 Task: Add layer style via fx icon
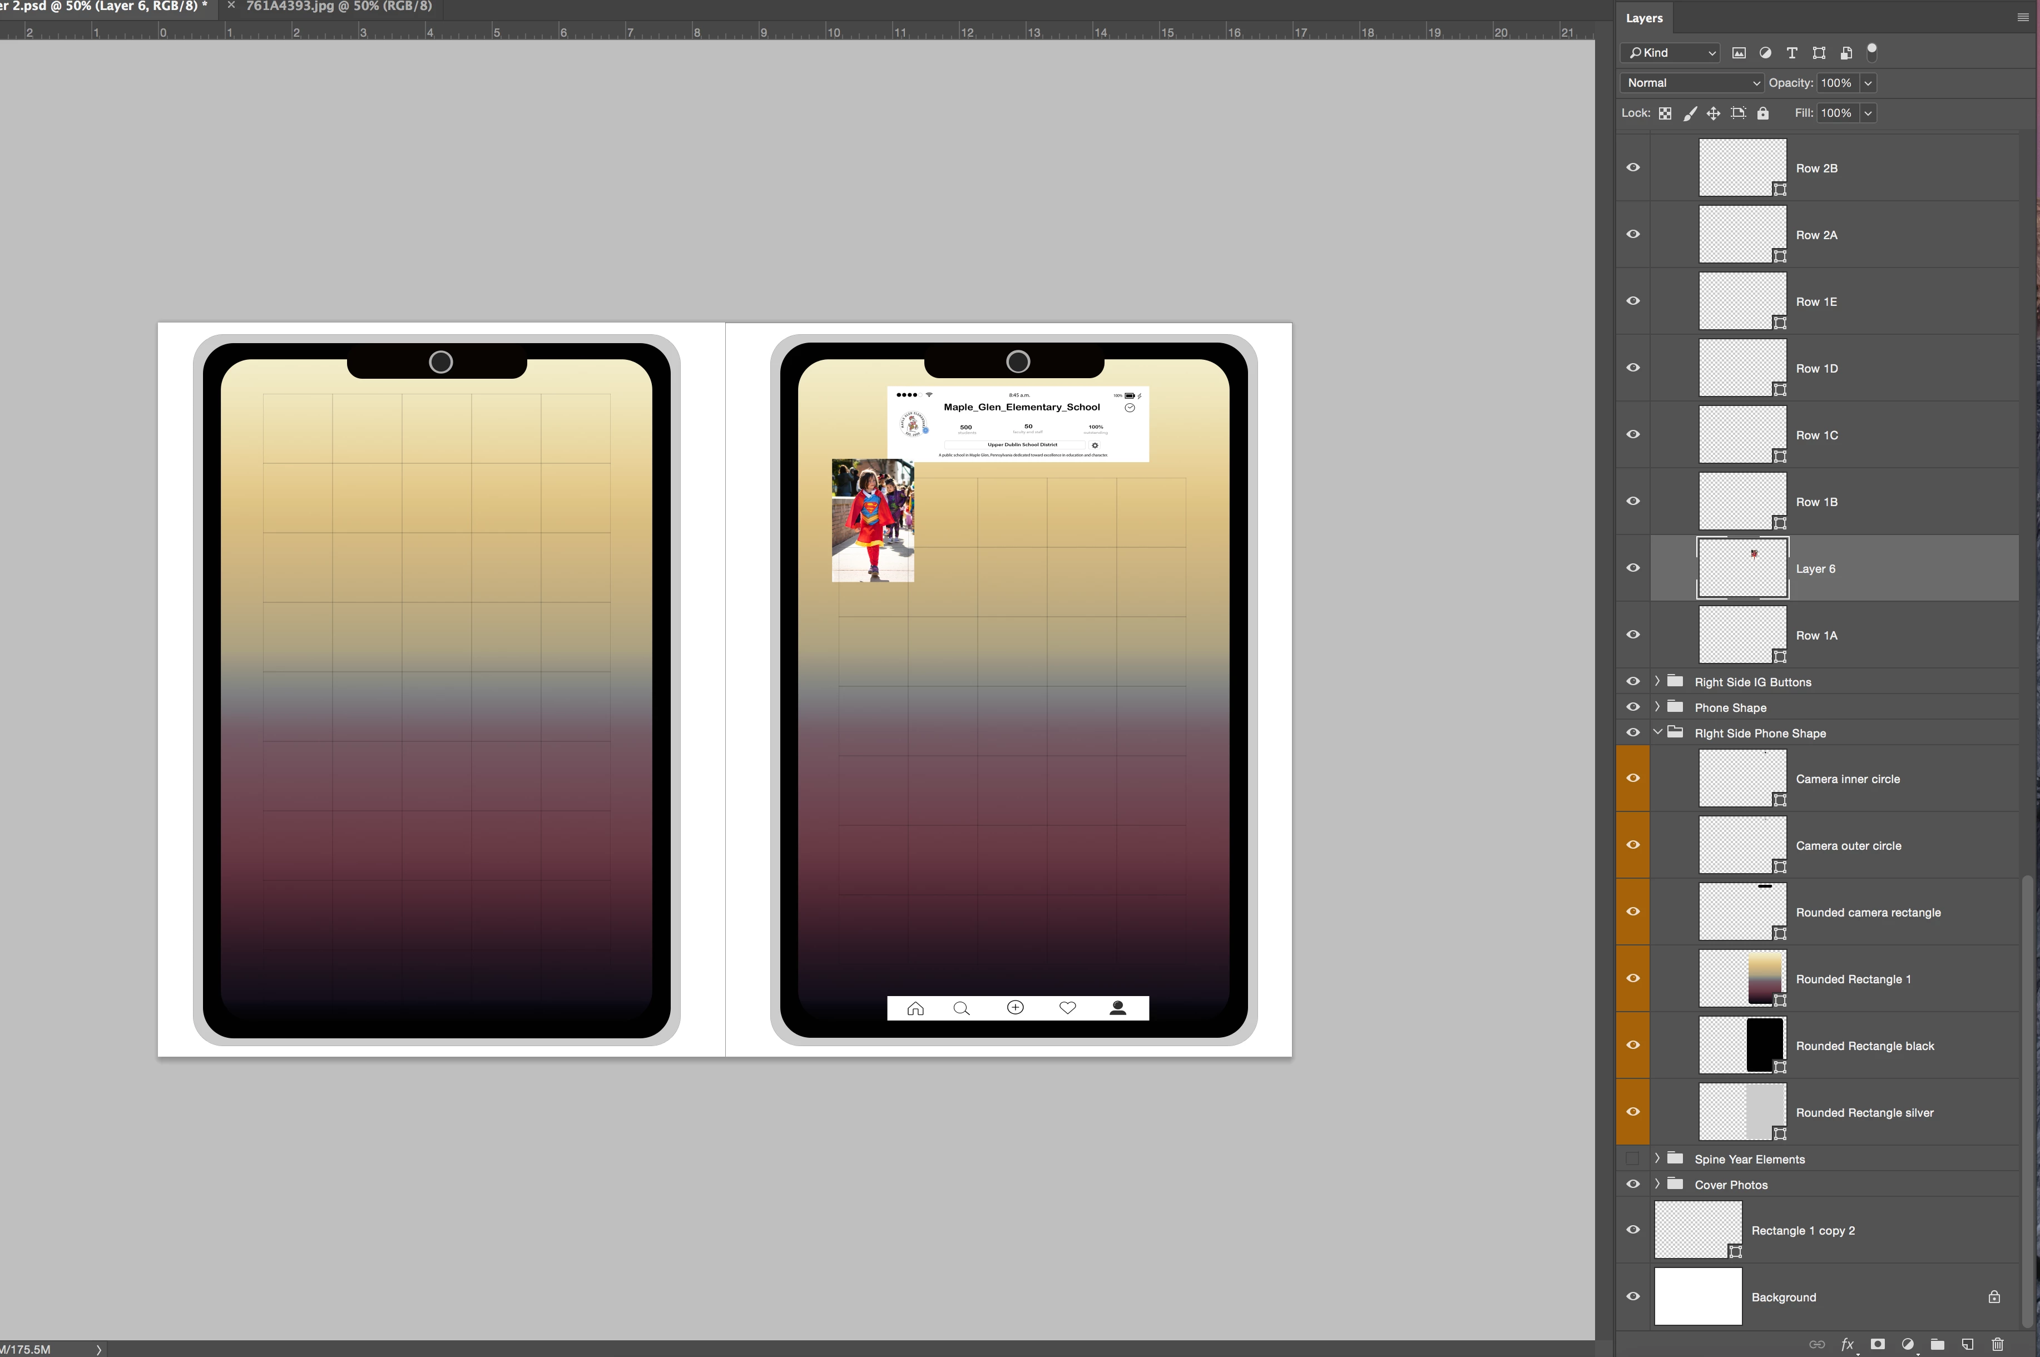[1847, 1344]
